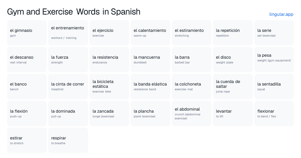301x158 pixels.
Task: Select the 'la banda elástica' card
Action: [150, 87]
